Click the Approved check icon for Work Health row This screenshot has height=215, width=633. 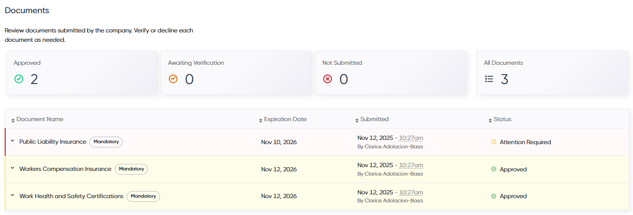tap(494, 196)
